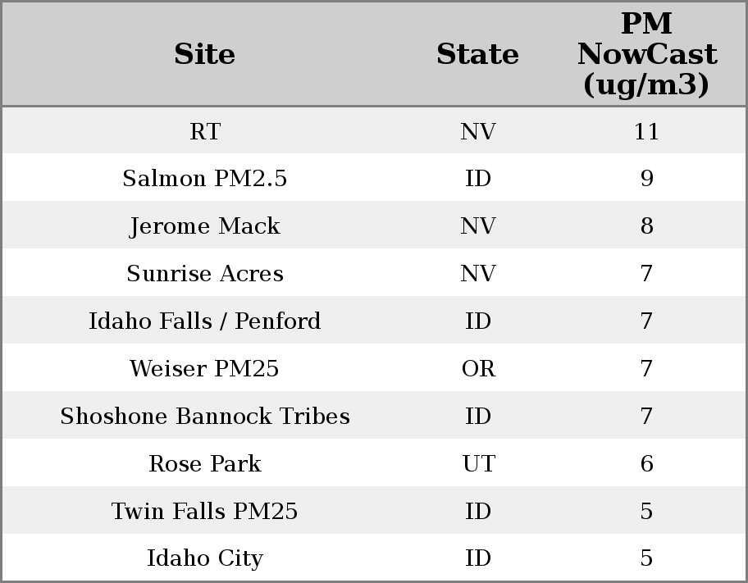Click the UT state cell
Image resolution: width=748 pixels, height=583 pixels.
(477, 464)
